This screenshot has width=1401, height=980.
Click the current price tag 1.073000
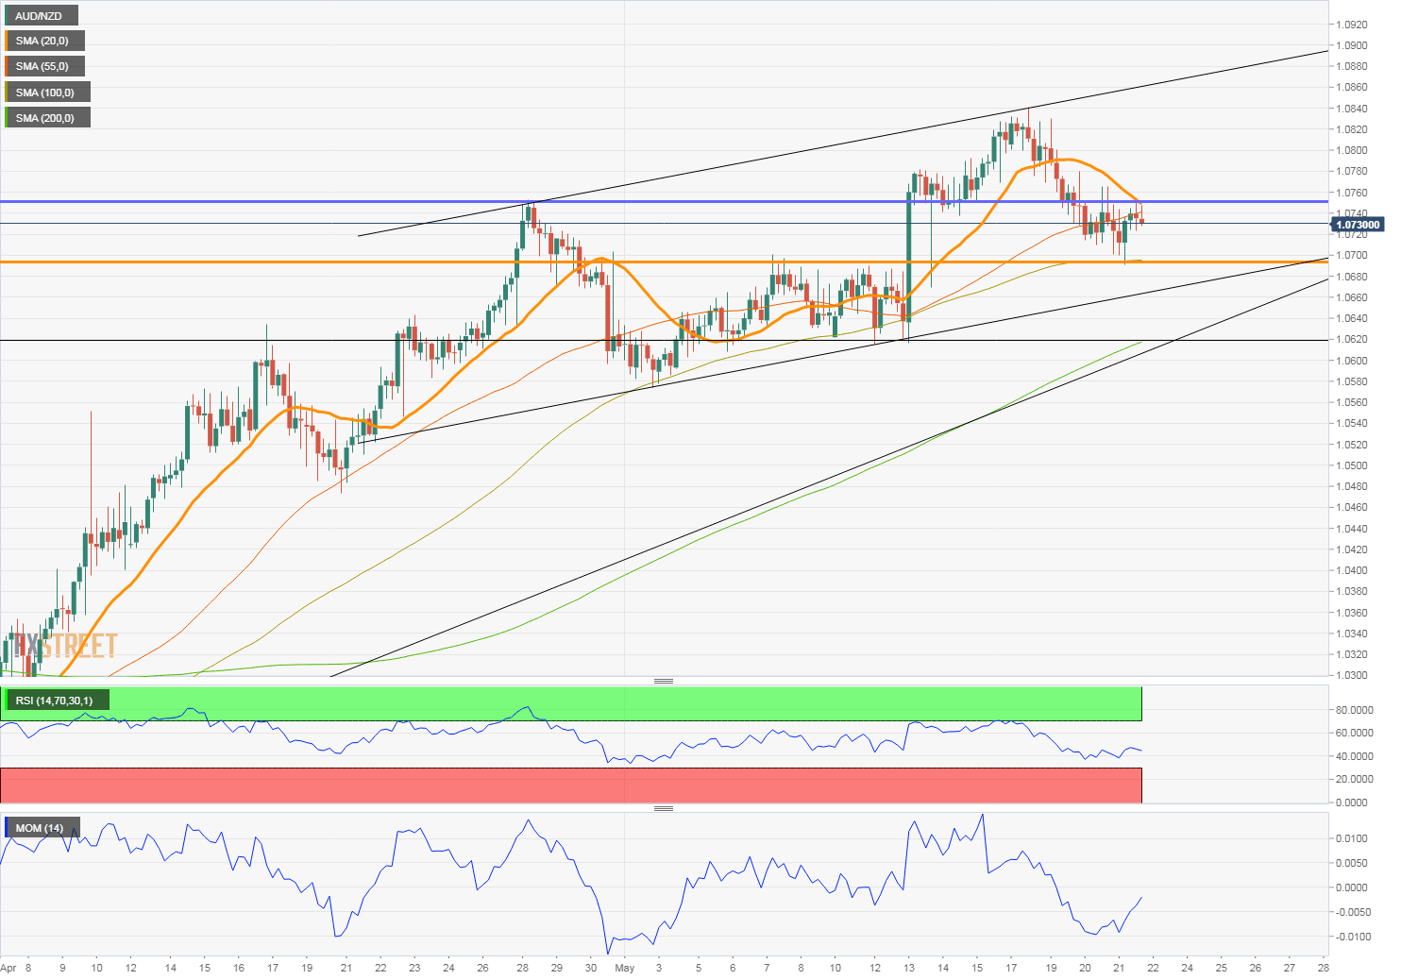(x=1358, y=225)
